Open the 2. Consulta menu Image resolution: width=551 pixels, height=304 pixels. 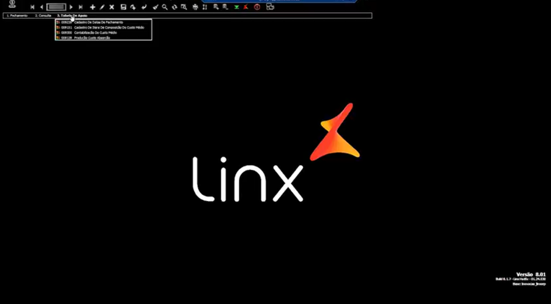[x=44, y=16]
